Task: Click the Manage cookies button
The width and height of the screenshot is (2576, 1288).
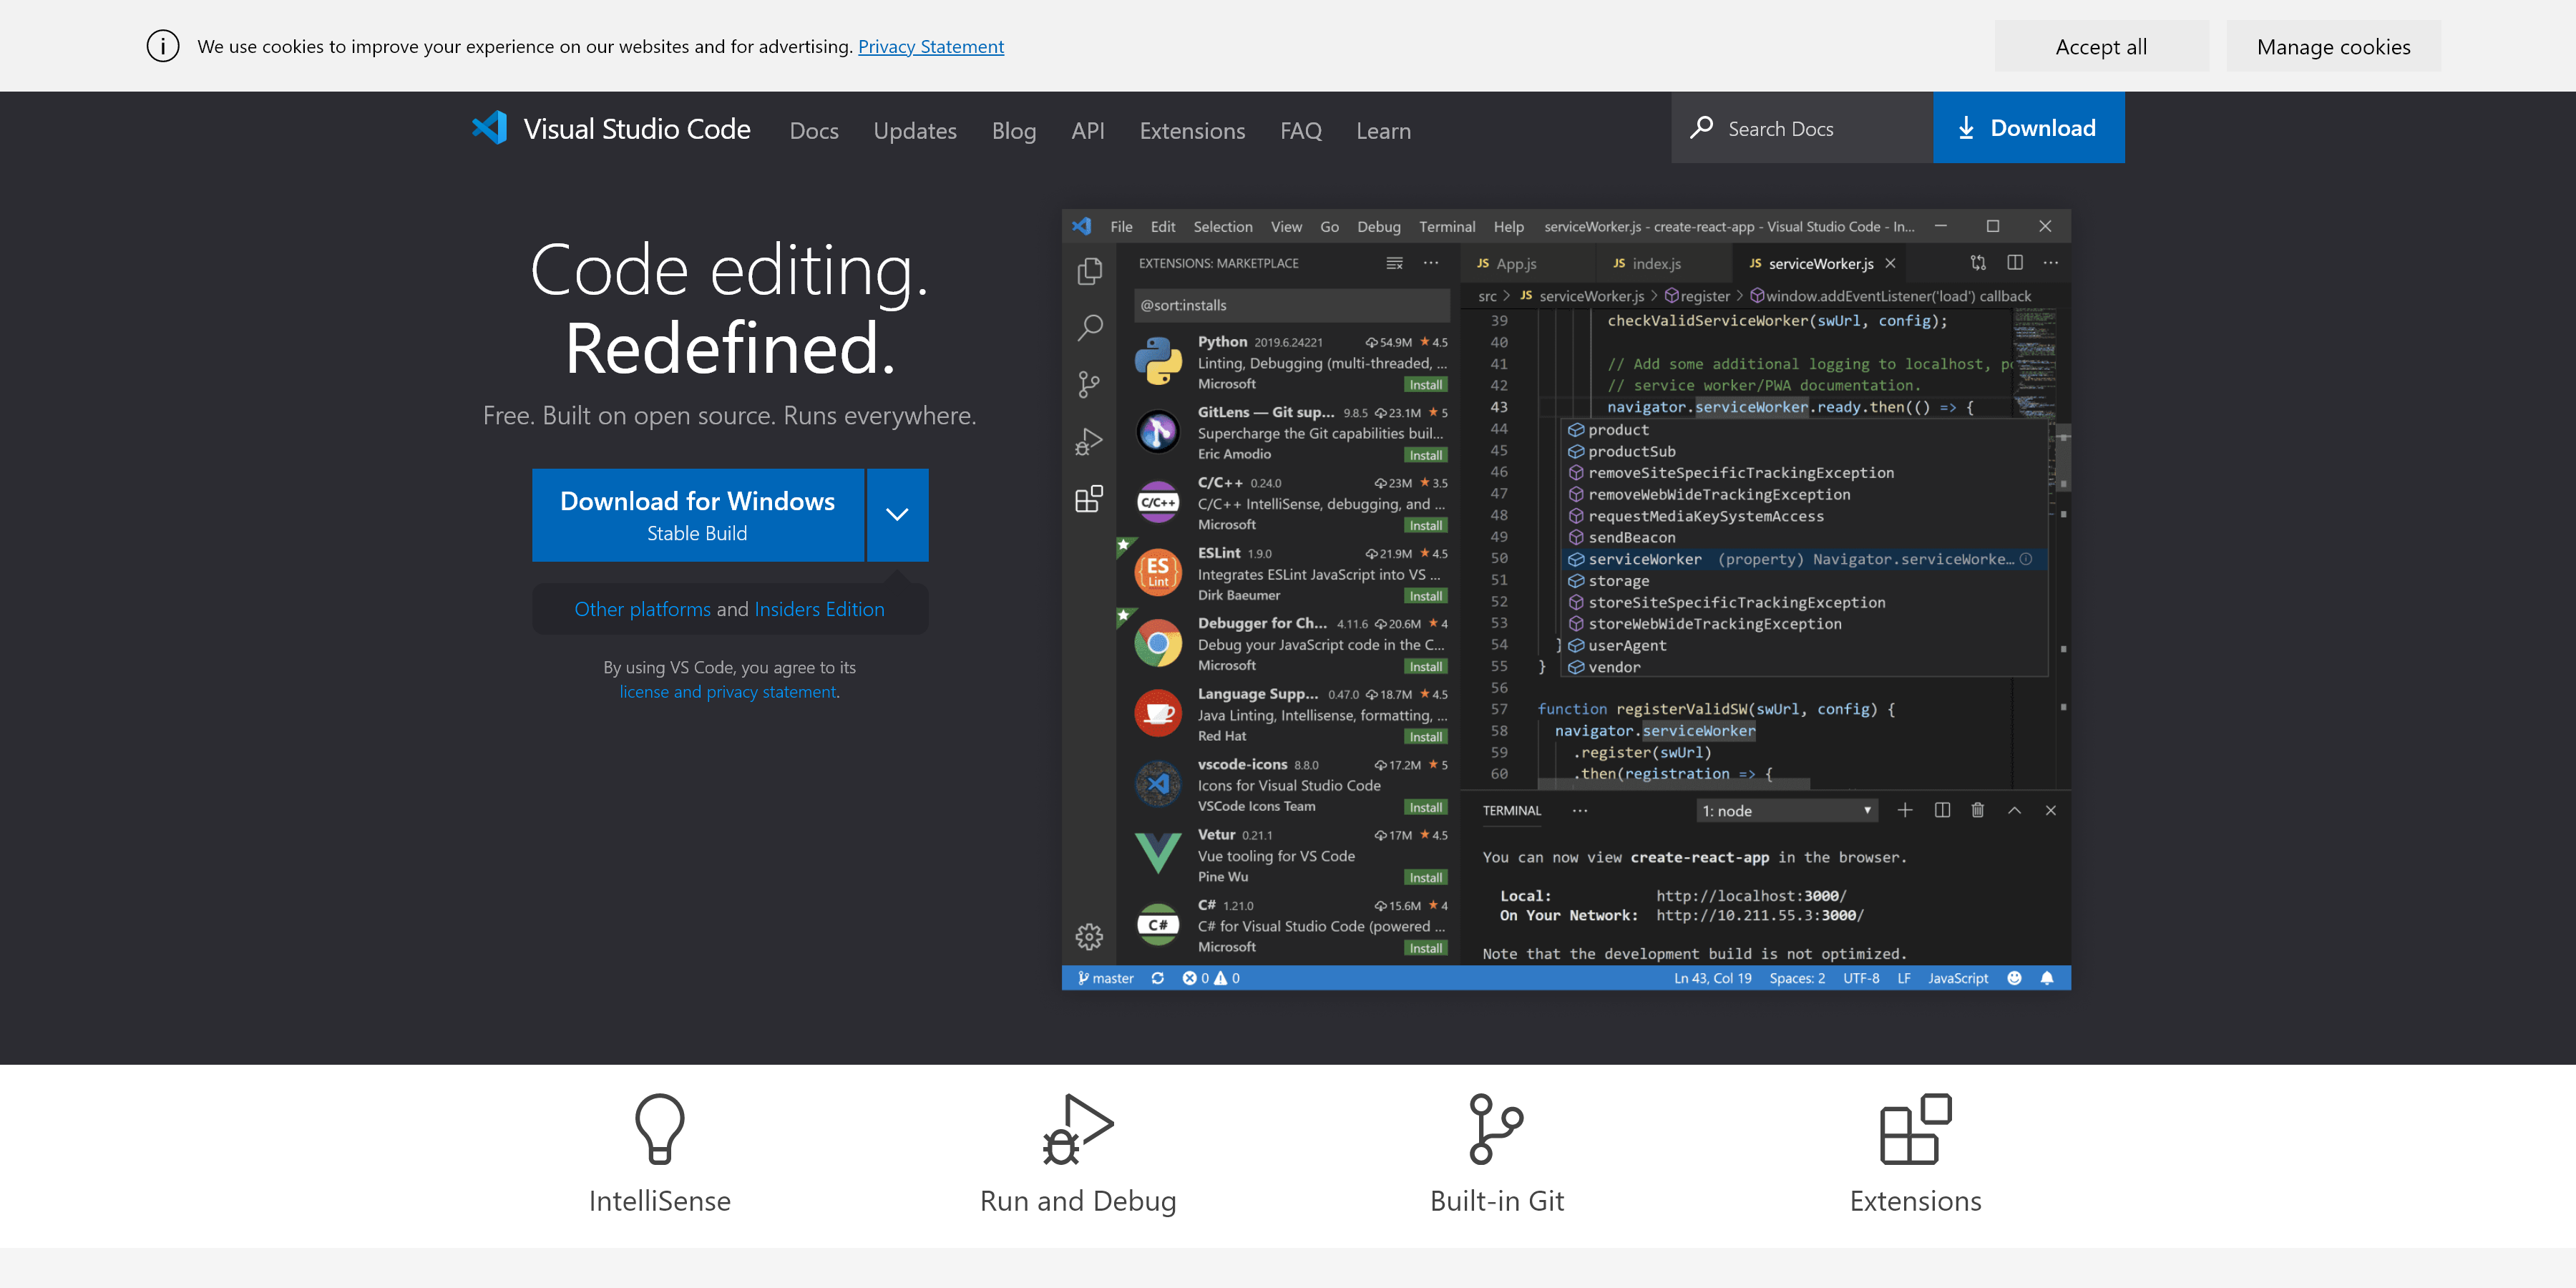Action: [x=2333, y=46]
